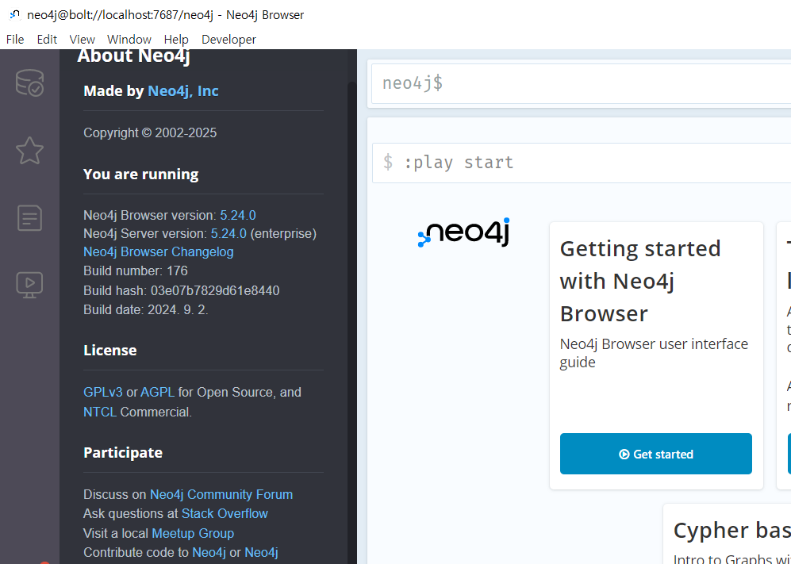
Task: Click first Neo4j link after Contribute code
Action: (x=209, y=552)
